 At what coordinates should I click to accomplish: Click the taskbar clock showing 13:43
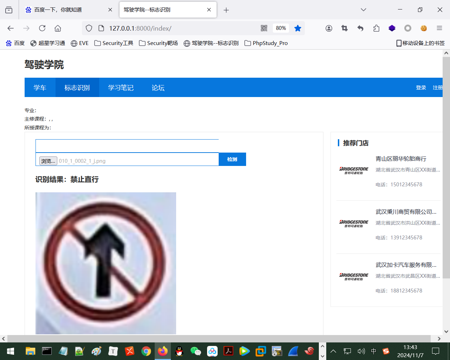(x=410, y=351)
